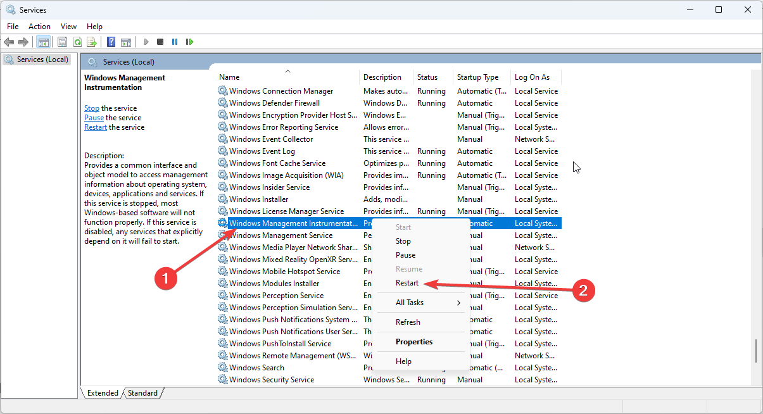Screen dimensions: 763x414
Task: Click the Export List toolbar icon
Action: point(92,42)
